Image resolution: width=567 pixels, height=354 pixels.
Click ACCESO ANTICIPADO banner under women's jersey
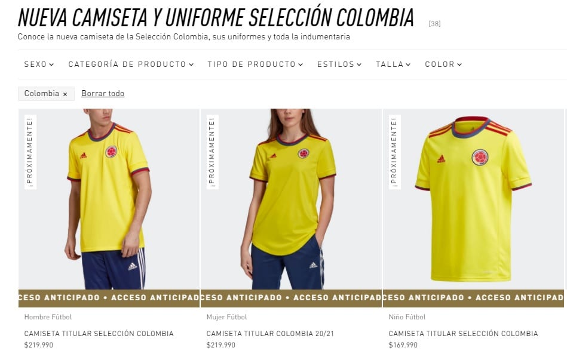point(291,298)
